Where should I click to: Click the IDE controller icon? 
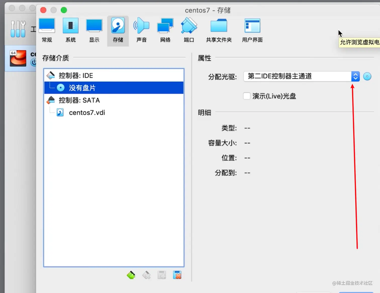click(51, 75)
